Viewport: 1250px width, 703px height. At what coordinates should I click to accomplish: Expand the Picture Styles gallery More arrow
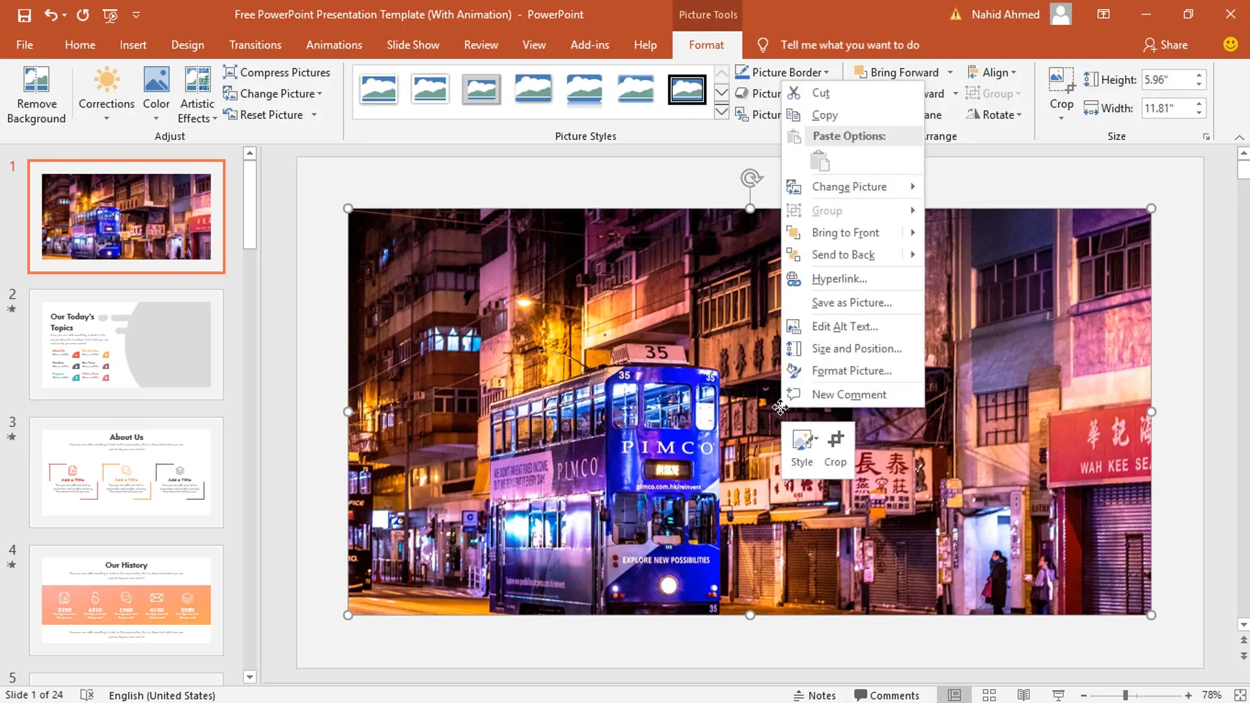click(721, 112)
